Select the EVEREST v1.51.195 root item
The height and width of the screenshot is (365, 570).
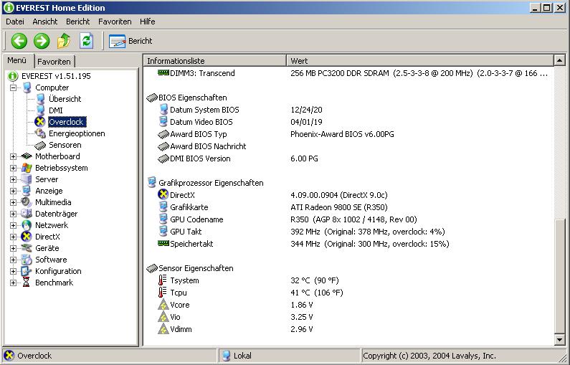(x=56, y=76)
